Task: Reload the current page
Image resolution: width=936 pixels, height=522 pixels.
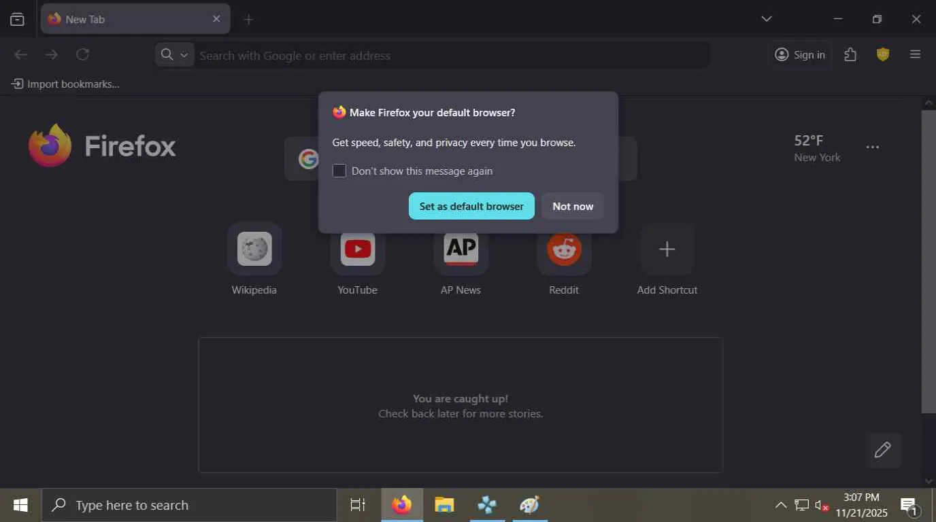Action: pyautogui.click(x=82, y=54)
